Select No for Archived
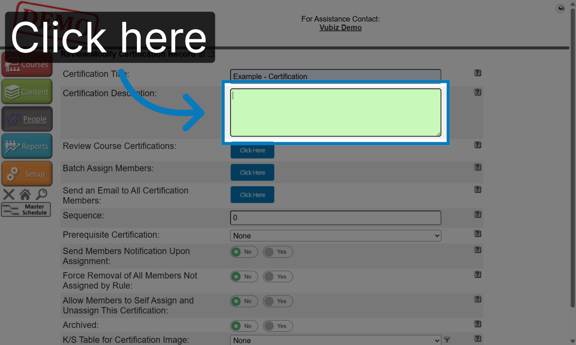Viewport: 576px width, 345px height. [x=244, y=326]
